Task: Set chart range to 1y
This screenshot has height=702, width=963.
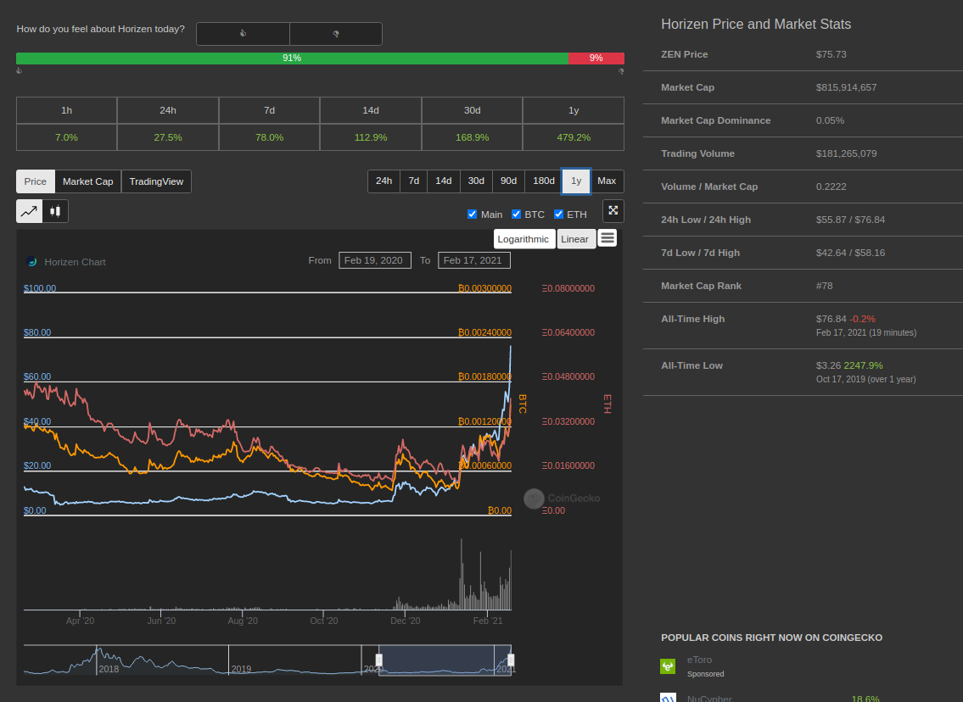Action: click(576, 181)
